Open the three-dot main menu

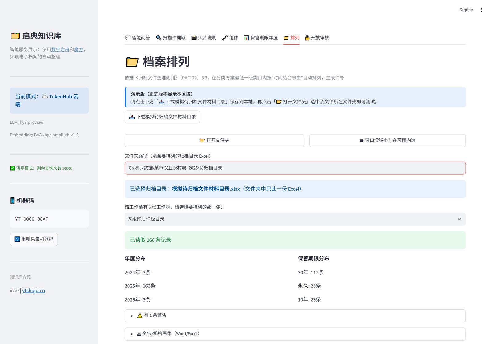point(481,10)
